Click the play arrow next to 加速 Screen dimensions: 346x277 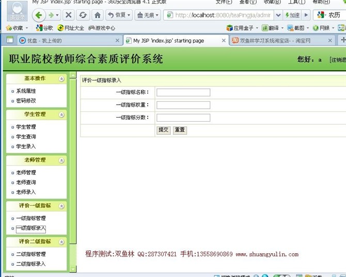point(306,15)
